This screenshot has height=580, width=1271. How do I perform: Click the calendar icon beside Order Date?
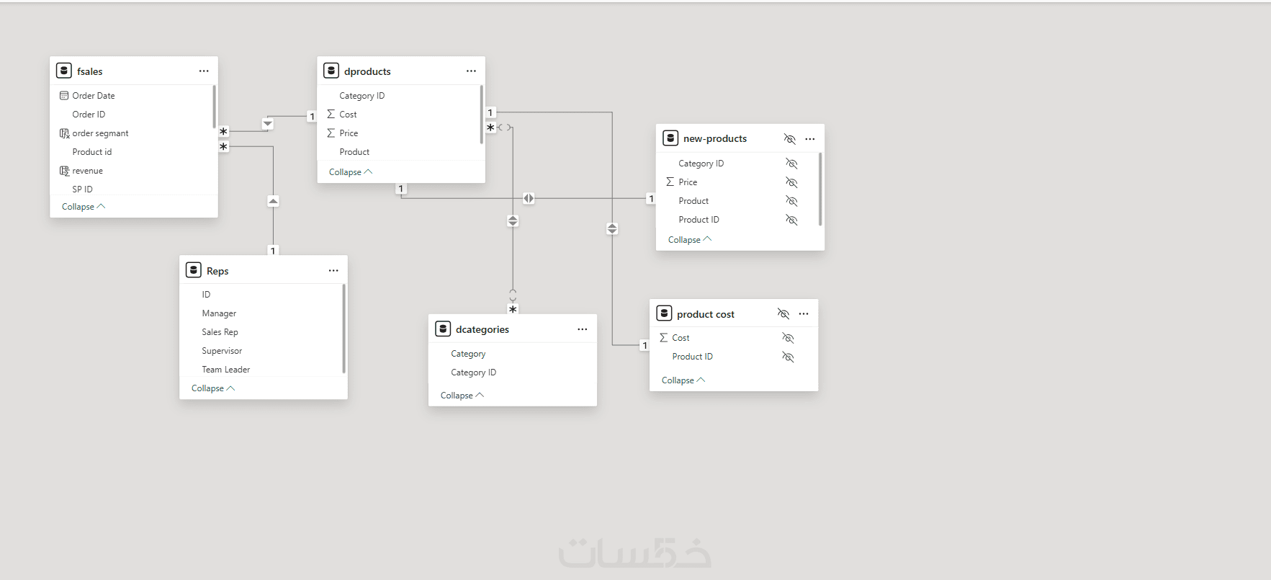click(64, 96)
